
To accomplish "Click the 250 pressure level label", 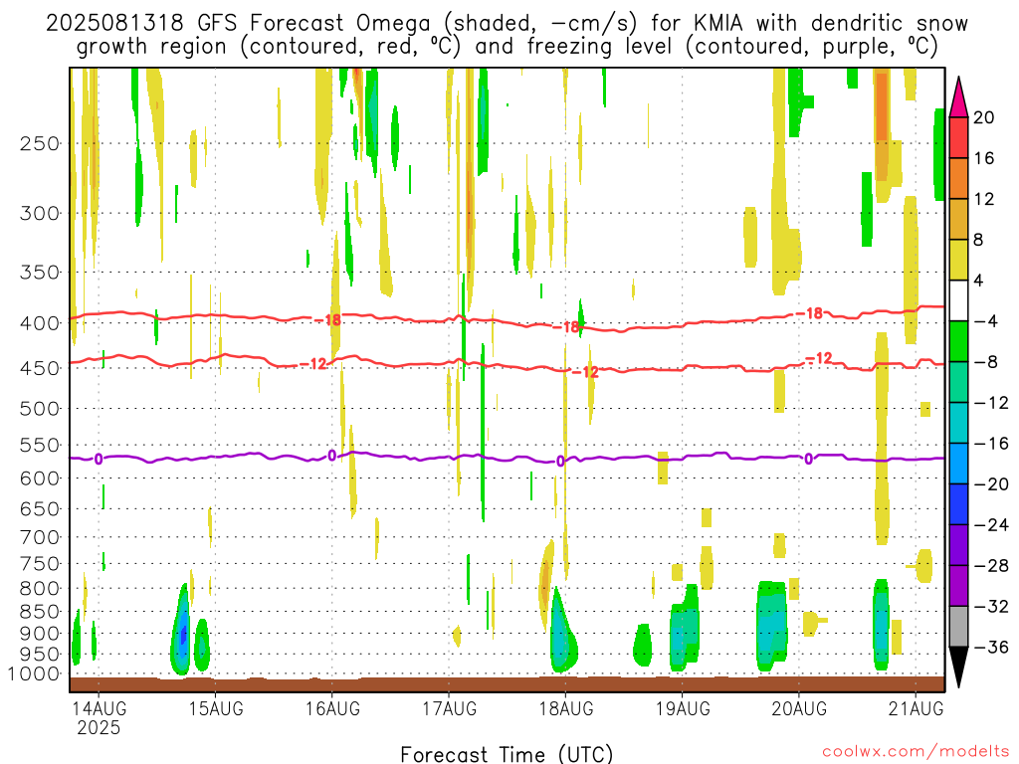I will tap(40, 143).
